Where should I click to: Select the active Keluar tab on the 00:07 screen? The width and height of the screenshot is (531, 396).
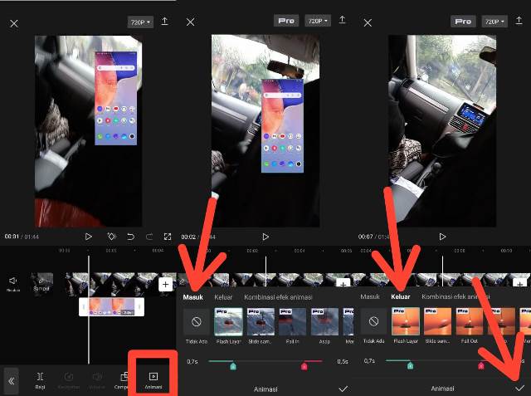[400, 296]
